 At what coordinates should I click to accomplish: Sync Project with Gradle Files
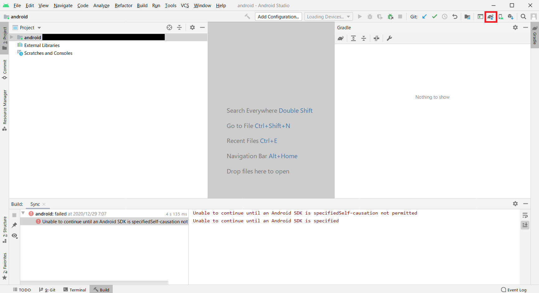(491, 17)
